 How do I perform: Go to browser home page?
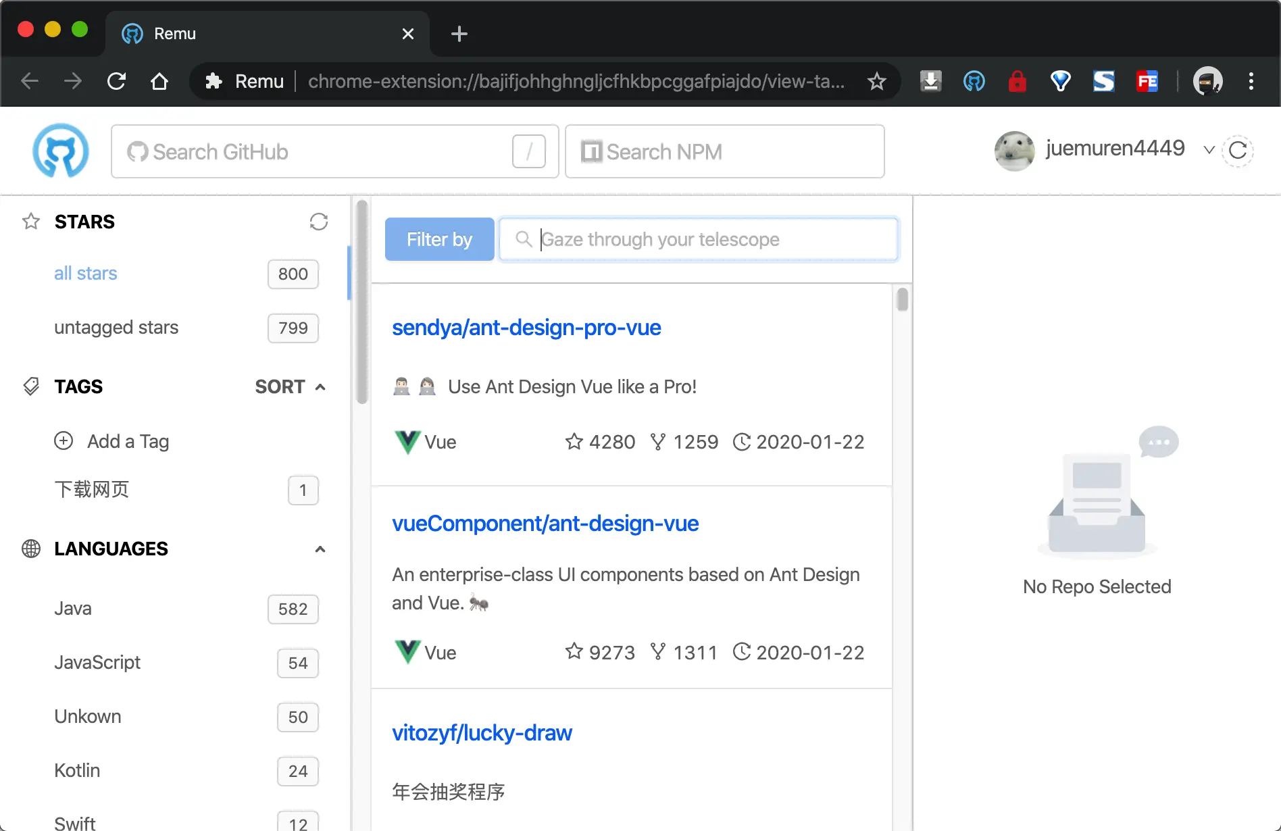tap(159, 81)
